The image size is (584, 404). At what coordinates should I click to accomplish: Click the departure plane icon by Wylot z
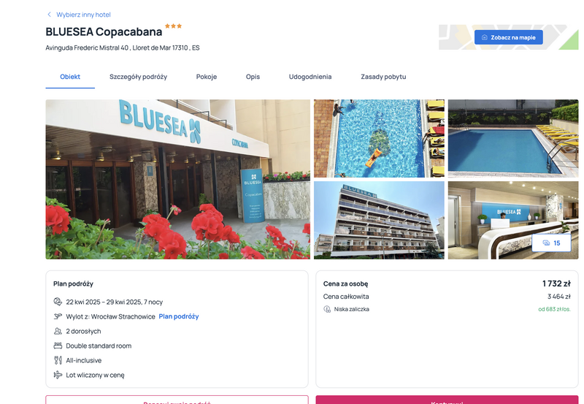(x=58, y=316)
